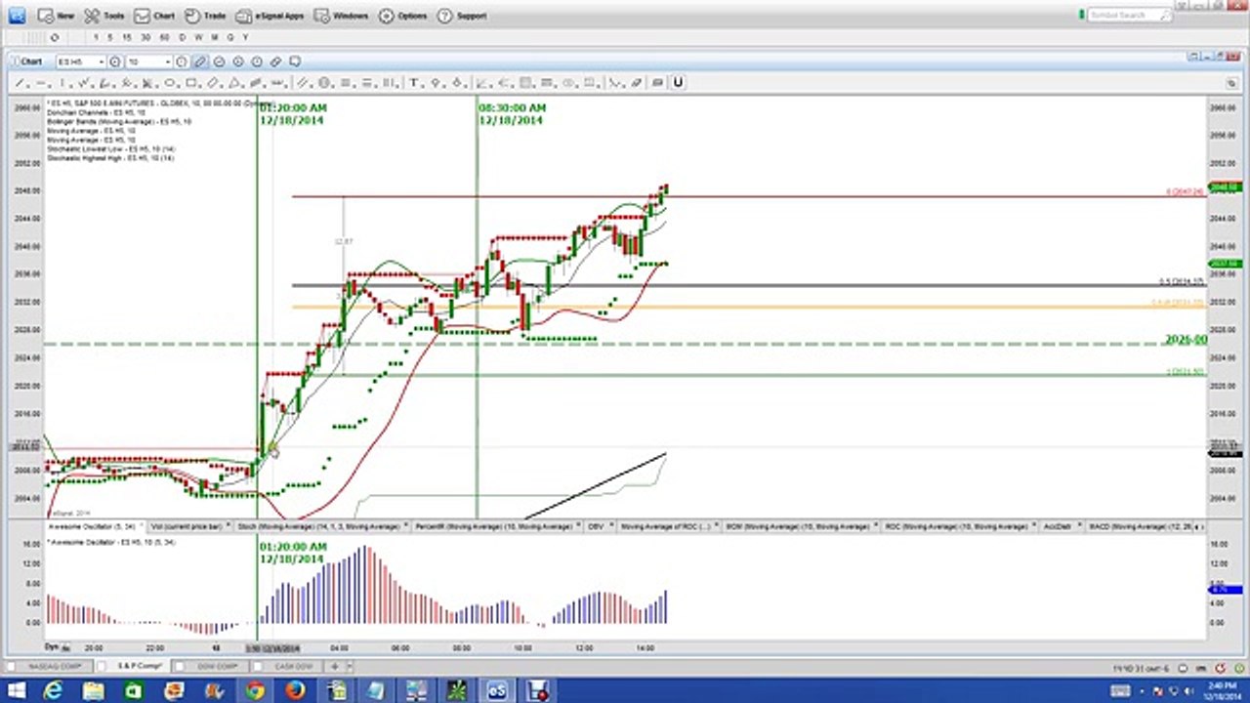Open the Options menu
This screenshot has width=1250, height=703.
(x=403, y=16)
